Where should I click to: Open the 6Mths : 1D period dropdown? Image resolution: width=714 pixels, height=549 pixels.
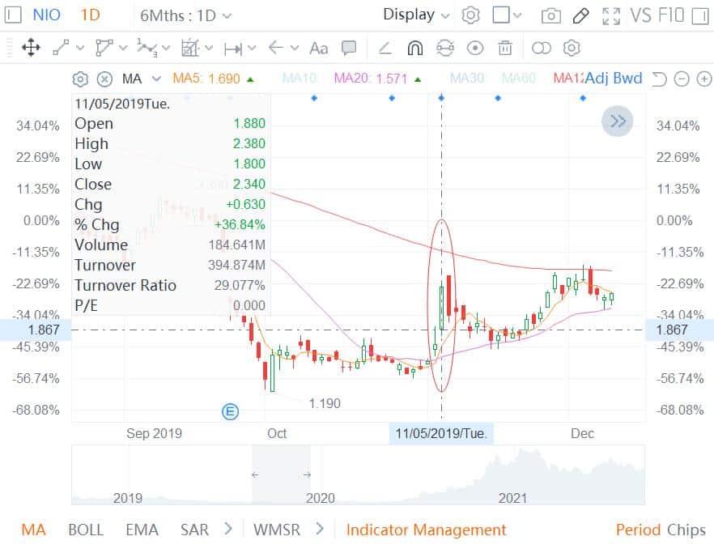185,15
